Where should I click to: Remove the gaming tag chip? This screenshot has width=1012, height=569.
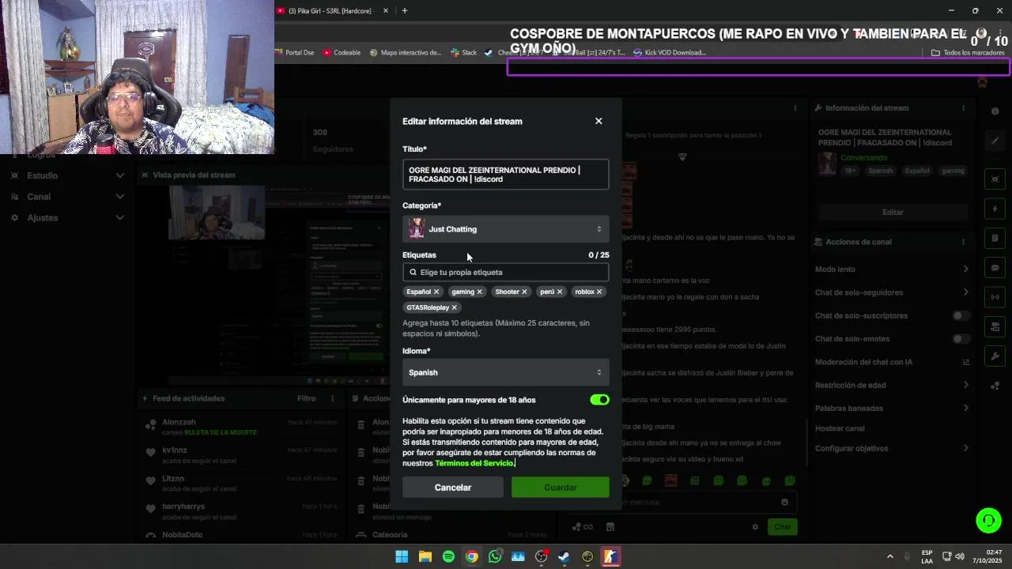coord(479,292)
